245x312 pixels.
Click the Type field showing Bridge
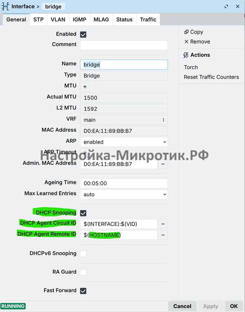[x=124, y=76]
